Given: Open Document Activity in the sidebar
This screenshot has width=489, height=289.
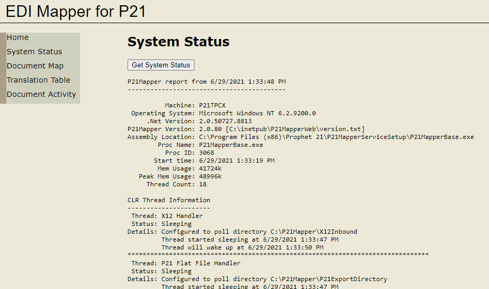Looking at the screenshot, I should (41, 94).
